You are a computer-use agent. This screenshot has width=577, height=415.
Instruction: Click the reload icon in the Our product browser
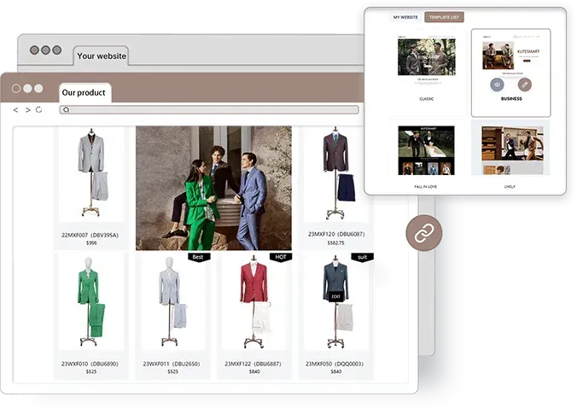(38, 110)
